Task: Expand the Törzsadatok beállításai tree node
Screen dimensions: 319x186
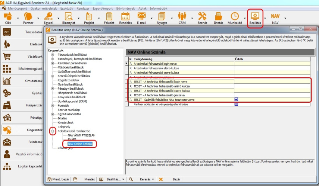Action: tap(53, 55)
